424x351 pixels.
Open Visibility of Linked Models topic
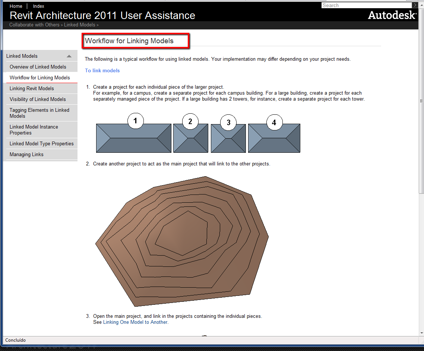tap(38, 99)
